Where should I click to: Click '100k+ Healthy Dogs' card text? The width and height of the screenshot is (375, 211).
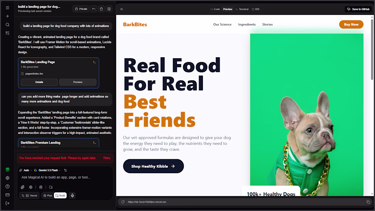click(x=271, y=194)
